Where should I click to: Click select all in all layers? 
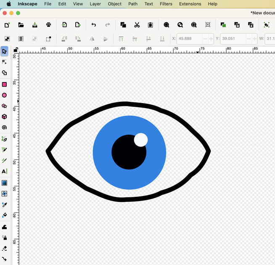(21, 39)
